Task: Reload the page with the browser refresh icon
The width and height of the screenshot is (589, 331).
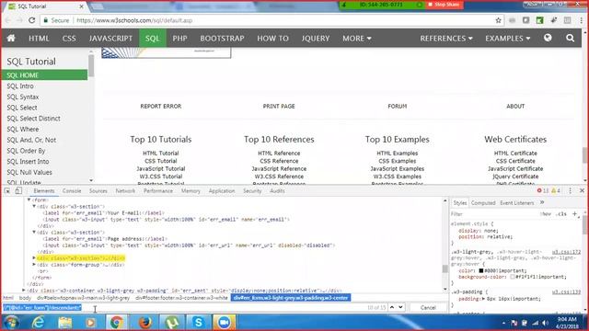Action: pyautogui.click(x=32, y=20)
